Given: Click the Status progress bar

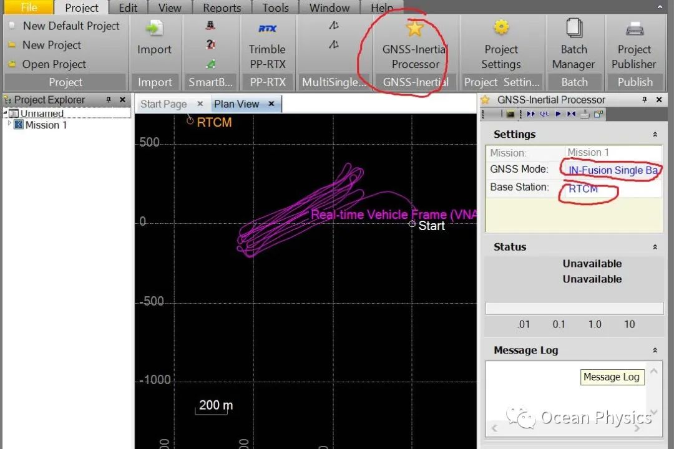Looking at the screenshot, I should point(574,309).
